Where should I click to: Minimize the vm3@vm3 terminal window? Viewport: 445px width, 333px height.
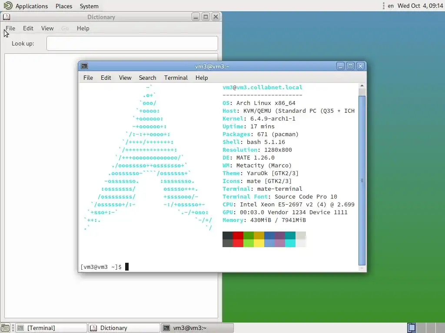[341, 66]
